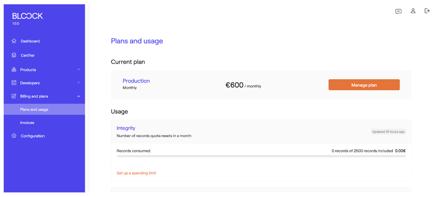Click the records consumed progress bar
The image size is (440, 197).
(261, 156)
